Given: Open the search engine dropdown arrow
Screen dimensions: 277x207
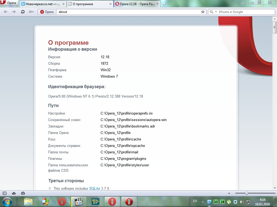Looking at the screenshot, I should (x=216, y=12).
